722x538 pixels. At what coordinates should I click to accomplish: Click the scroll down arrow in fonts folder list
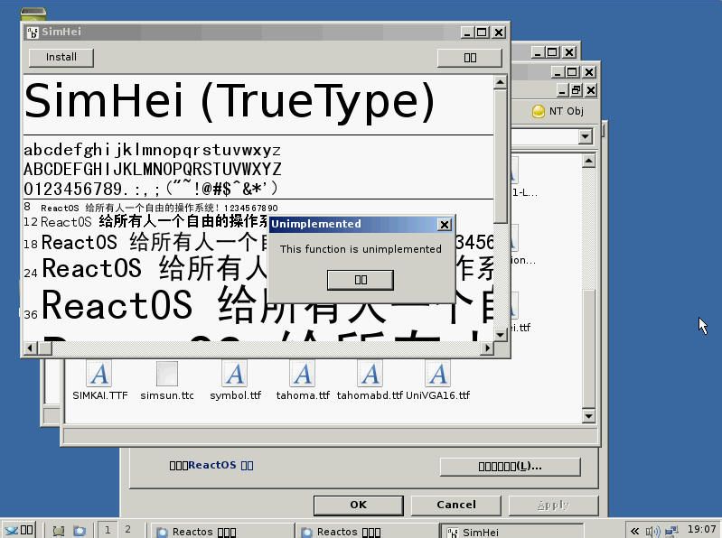click(588, 416)
